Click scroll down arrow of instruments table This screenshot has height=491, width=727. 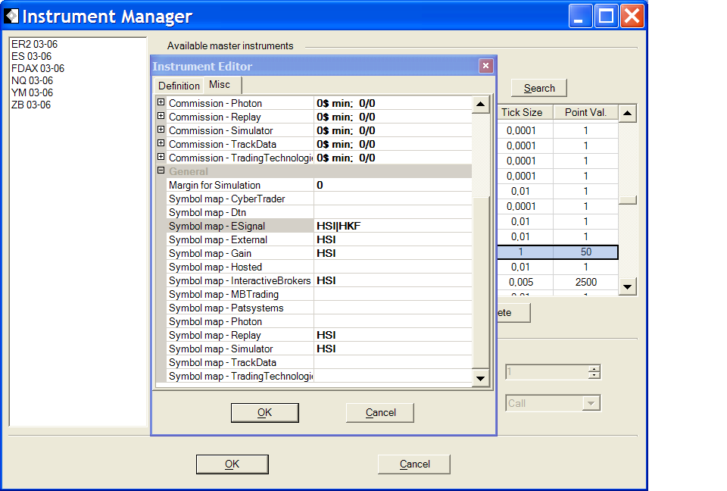(x=627, y=287)
